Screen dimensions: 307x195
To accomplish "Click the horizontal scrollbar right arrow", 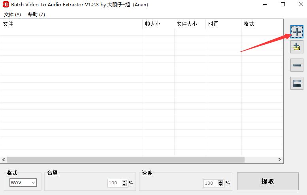I will 280,159.
